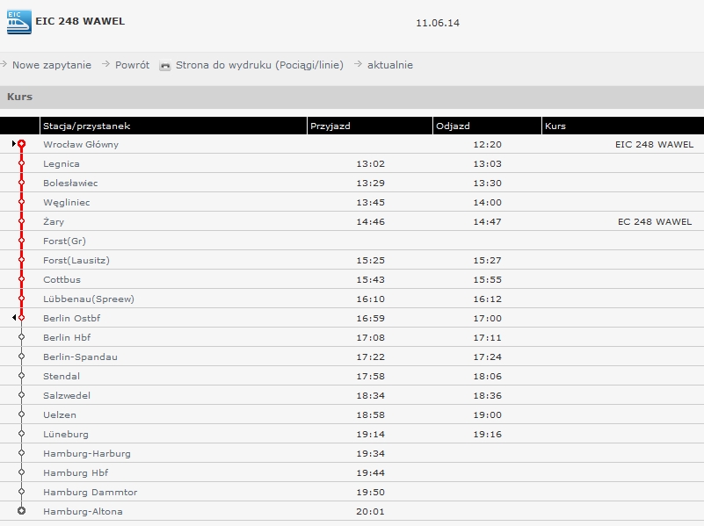The width and height of the screenshot is (704, 526).
Task: Open the Bolesławiec station link
Action: click(70, 183)
